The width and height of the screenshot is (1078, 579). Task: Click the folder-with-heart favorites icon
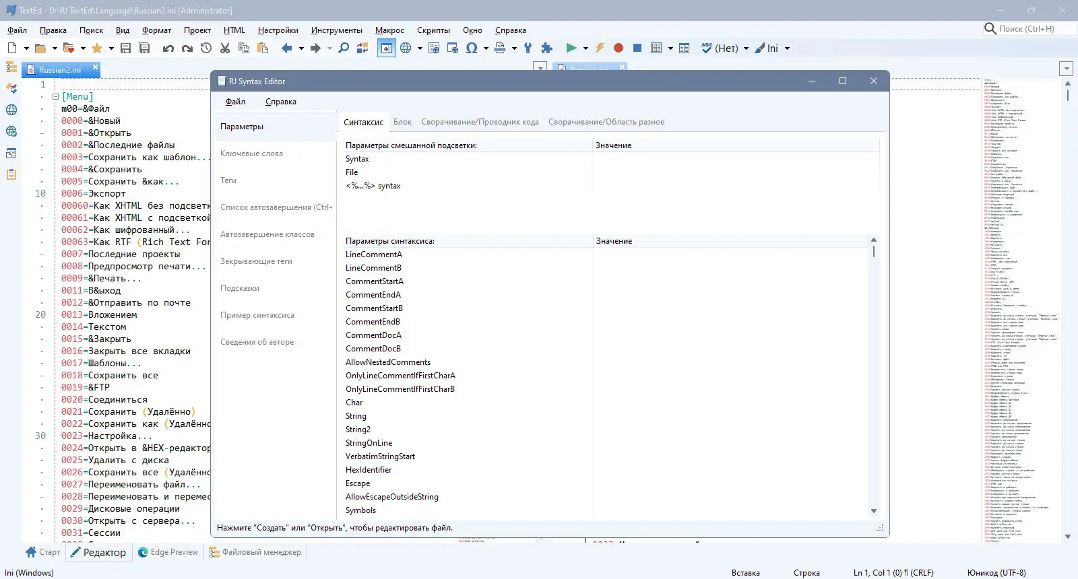point(69,48)
